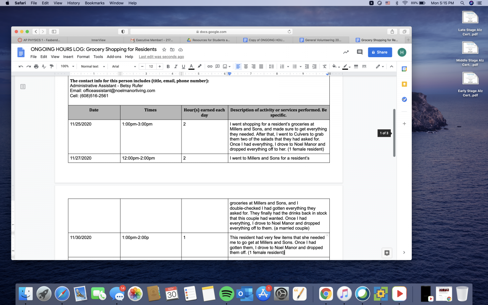Toggle italic formatting
Viewport: 488px width, 305px height.
(176, 66)
